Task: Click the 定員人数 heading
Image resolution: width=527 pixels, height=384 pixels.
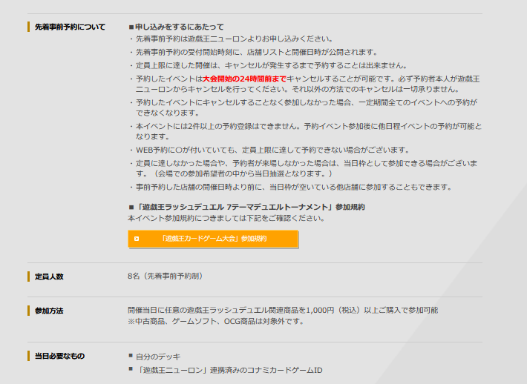Action: (49, 277)
